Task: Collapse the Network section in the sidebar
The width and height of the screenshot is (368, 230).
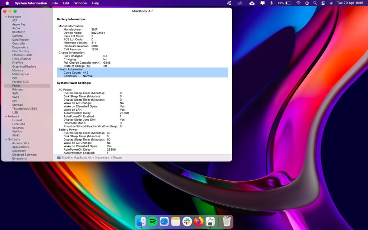Action: point(5,116)
